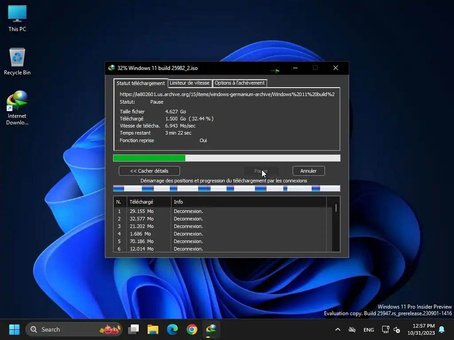Click the Statut value Pause
Viewport: 454px width, 340px height.
click(157, 102)
